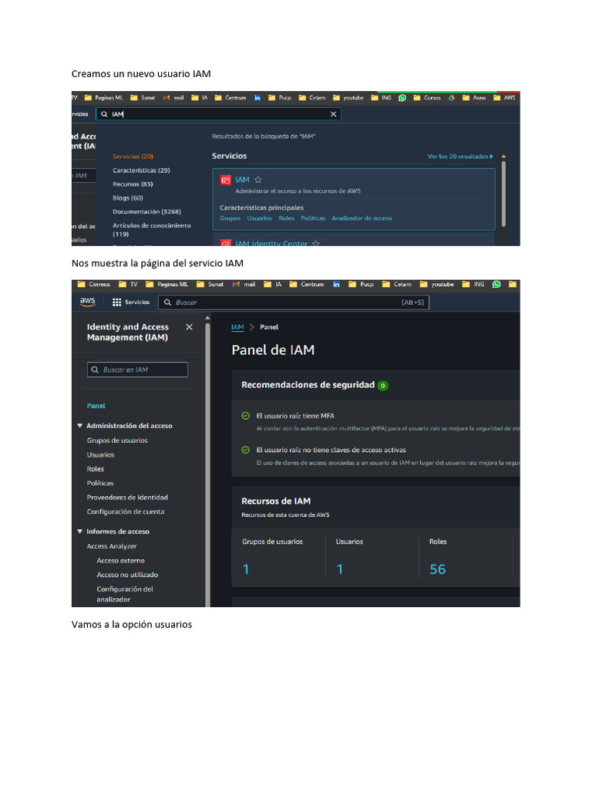The height and width of the screenshot is (790, 592).
Task: Open WhatsApp bookmark in the IAM panel screenshot
Action: tap(496, 284)
